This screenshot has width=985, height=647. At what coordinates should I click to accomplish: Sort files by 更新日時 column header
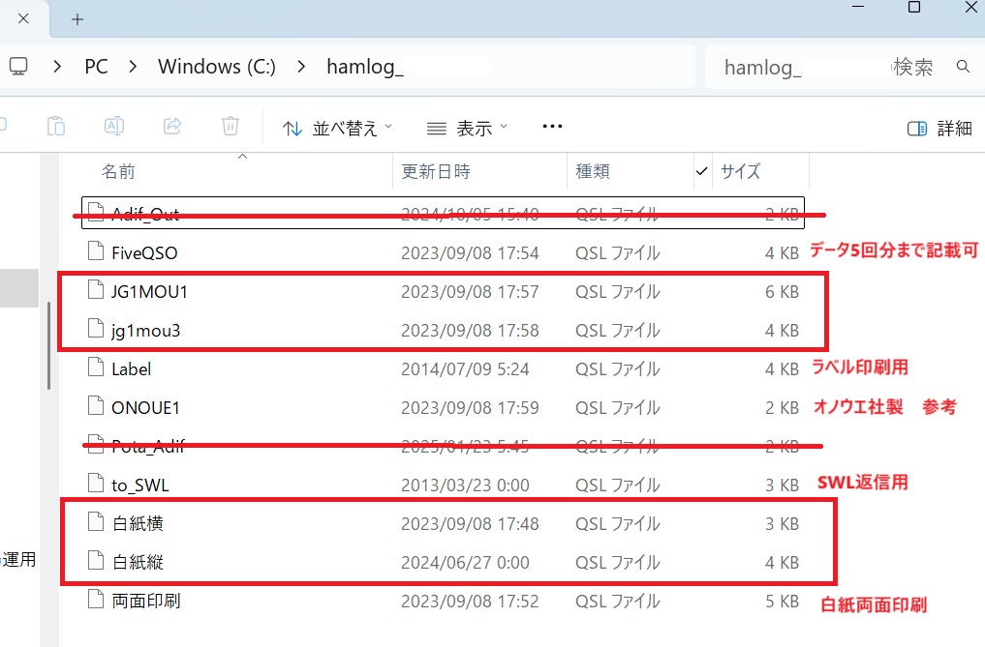point(436,171)
